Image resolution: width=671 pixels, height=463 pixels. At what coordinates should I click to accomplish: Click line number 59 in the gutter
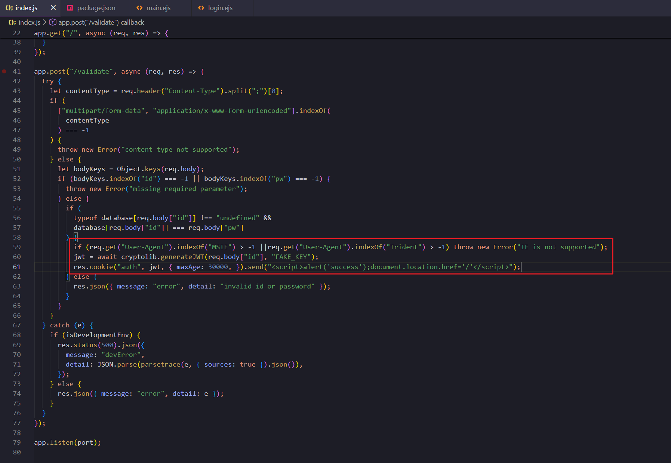click(x=17, y=247)
